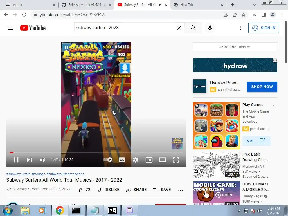
Task: Open YouTube settings three-dot menu
Action: 240,28
